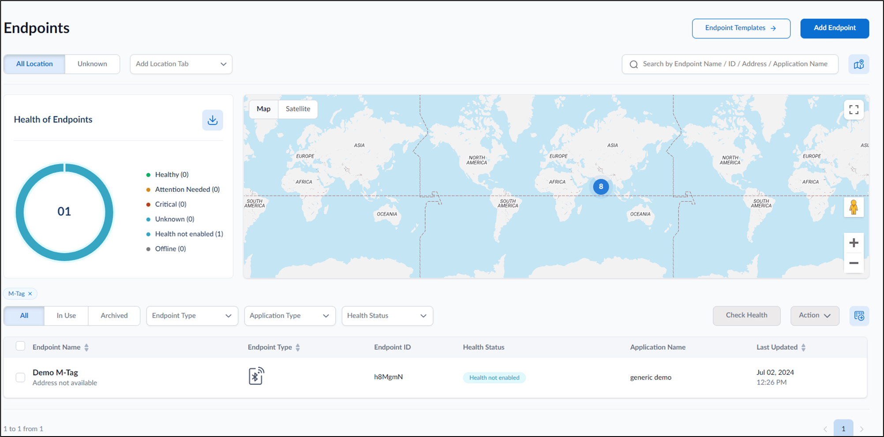This screenshot has height=437, width=884.
Task: Click the cluster marker showing 8
Action: (601, 187)
